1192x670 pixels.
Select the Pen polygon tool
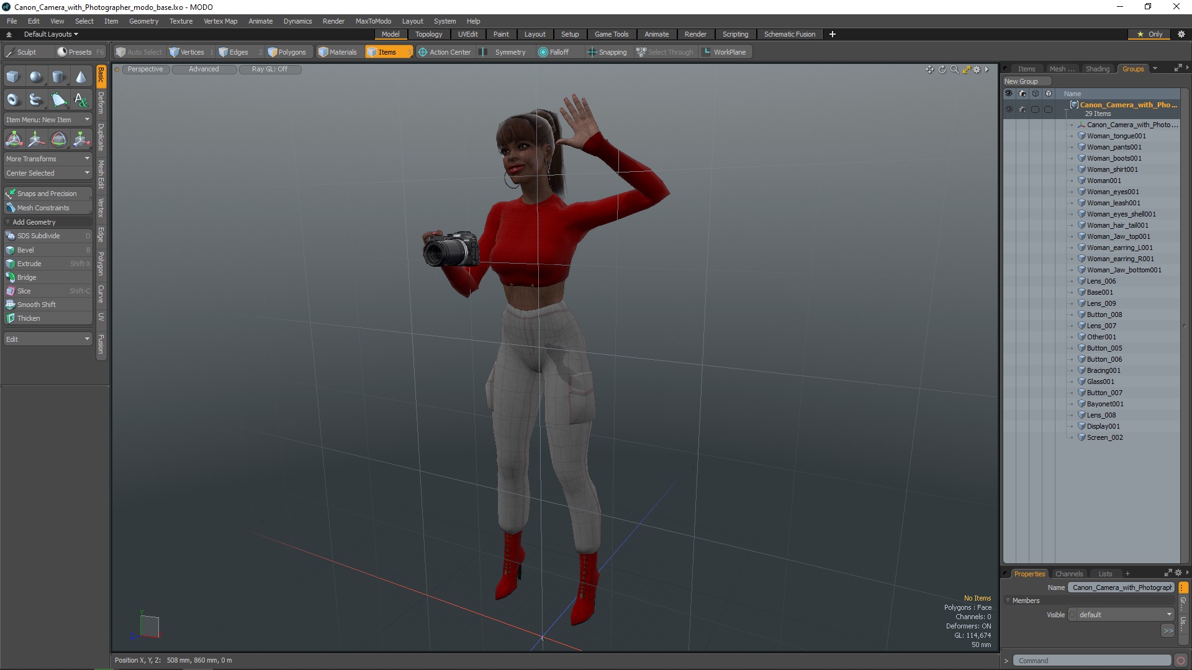click(x=58, y=99)
